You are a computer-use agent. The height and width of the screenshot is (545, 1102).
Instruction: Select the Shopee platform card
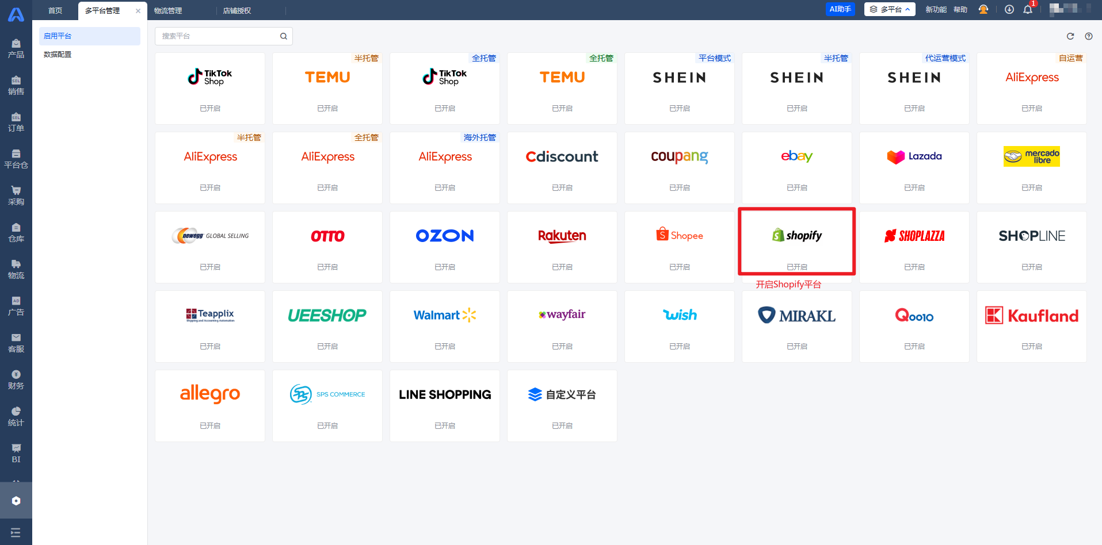680,247
